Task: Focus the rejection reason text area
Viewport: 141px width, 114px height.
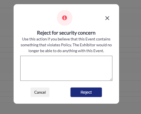Action: click(66, 68)
